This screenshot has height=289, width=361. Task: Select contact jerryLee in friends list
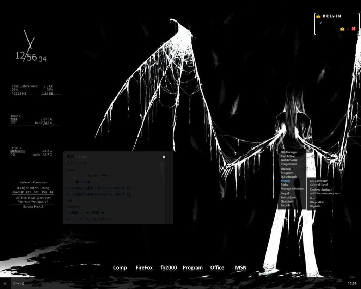73,207
